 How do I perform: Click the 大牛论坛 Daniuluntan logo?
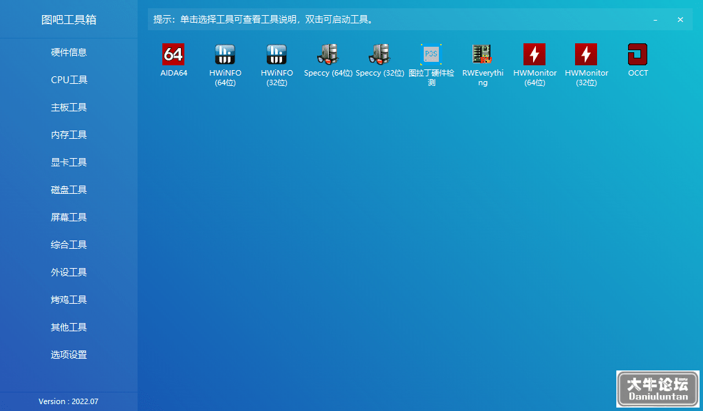(658, 389)
